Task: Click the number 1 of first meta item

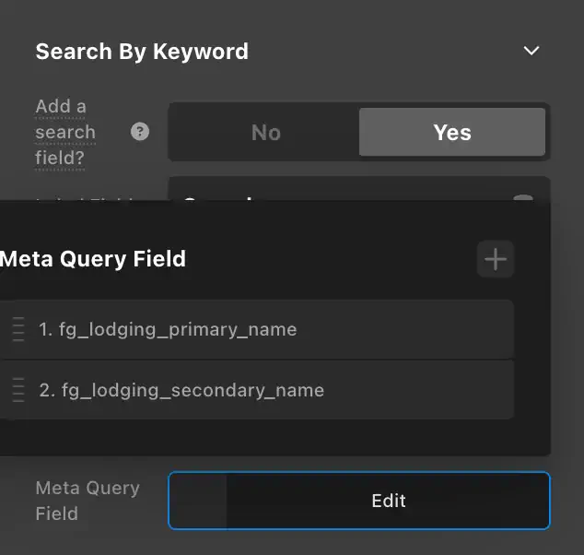Action: (x=45, y=329)
